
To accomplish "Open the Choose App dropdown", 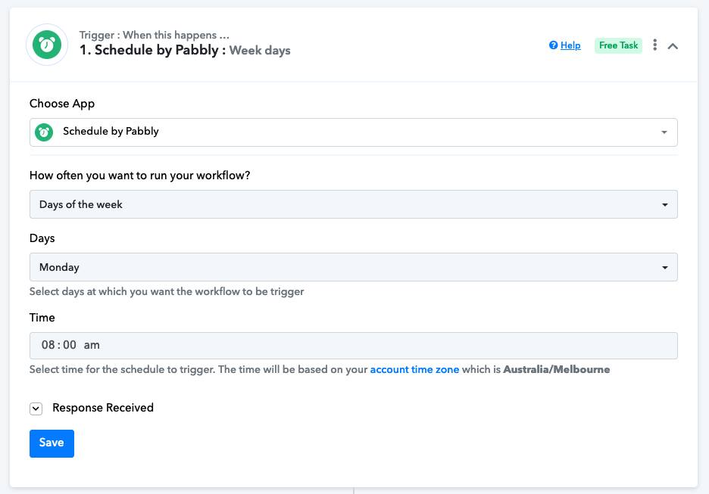I will (354, 132).
